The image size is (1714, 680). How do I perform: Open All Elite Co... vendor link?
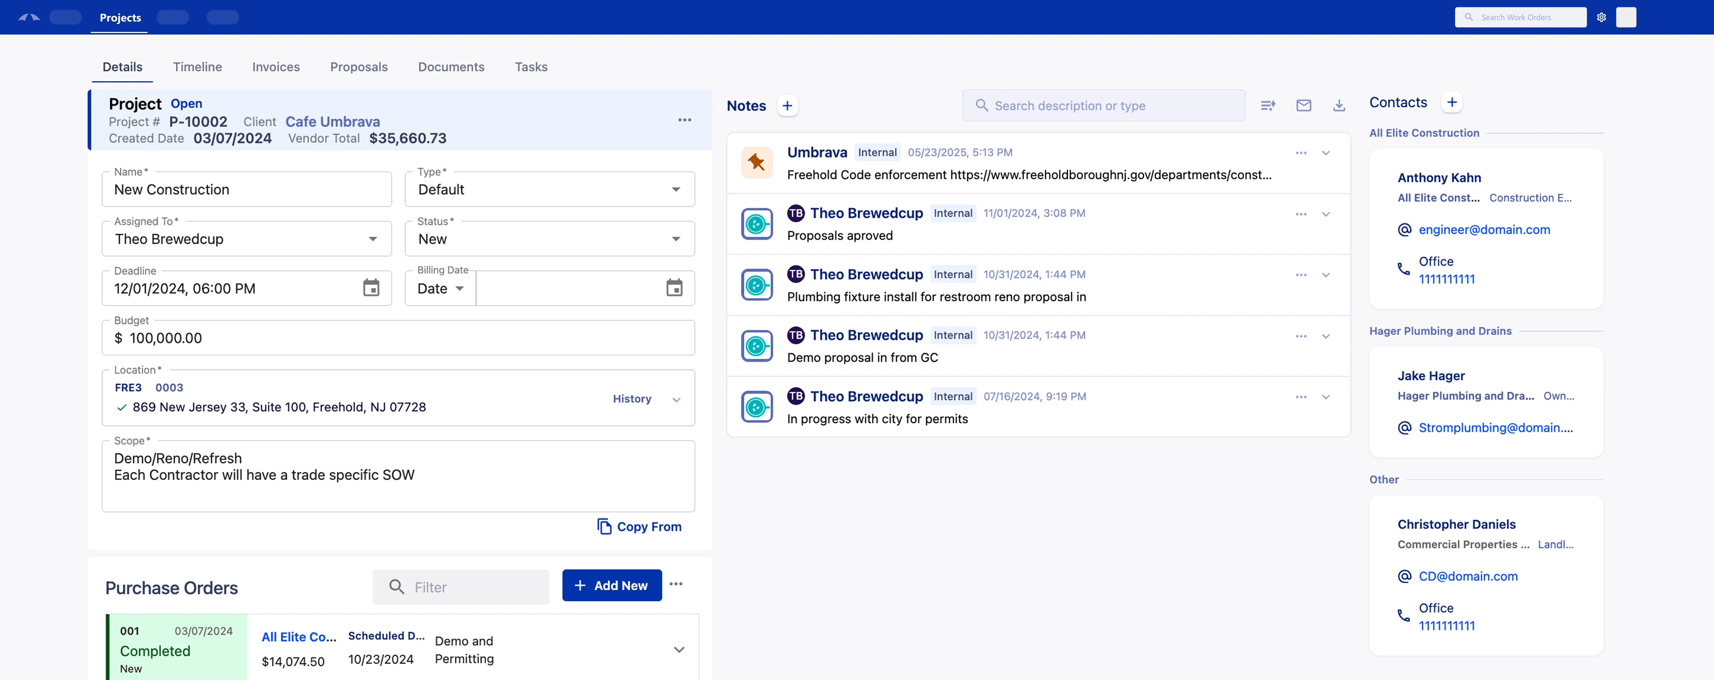(299, 637)
